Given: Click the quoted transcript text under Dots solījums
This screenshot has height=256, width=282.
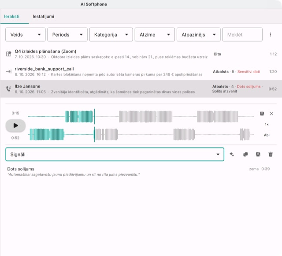Looking at the screenshot, I should (74, 174).
